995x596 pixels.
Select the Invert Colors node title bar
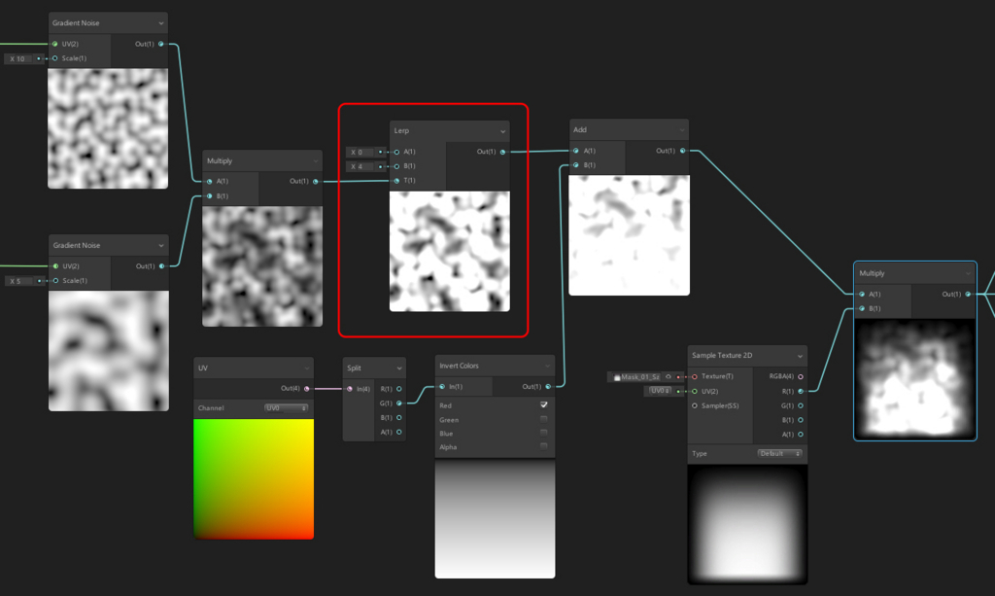495,366
